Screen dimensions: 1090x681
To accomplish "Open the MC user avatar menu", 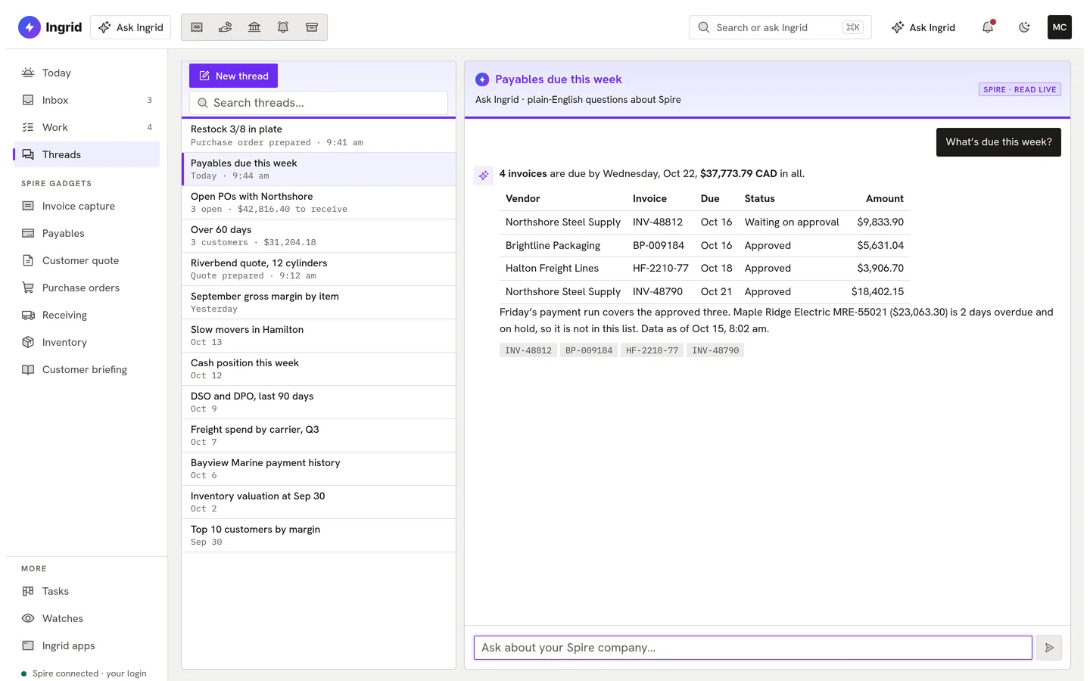I will point(1060,27).
